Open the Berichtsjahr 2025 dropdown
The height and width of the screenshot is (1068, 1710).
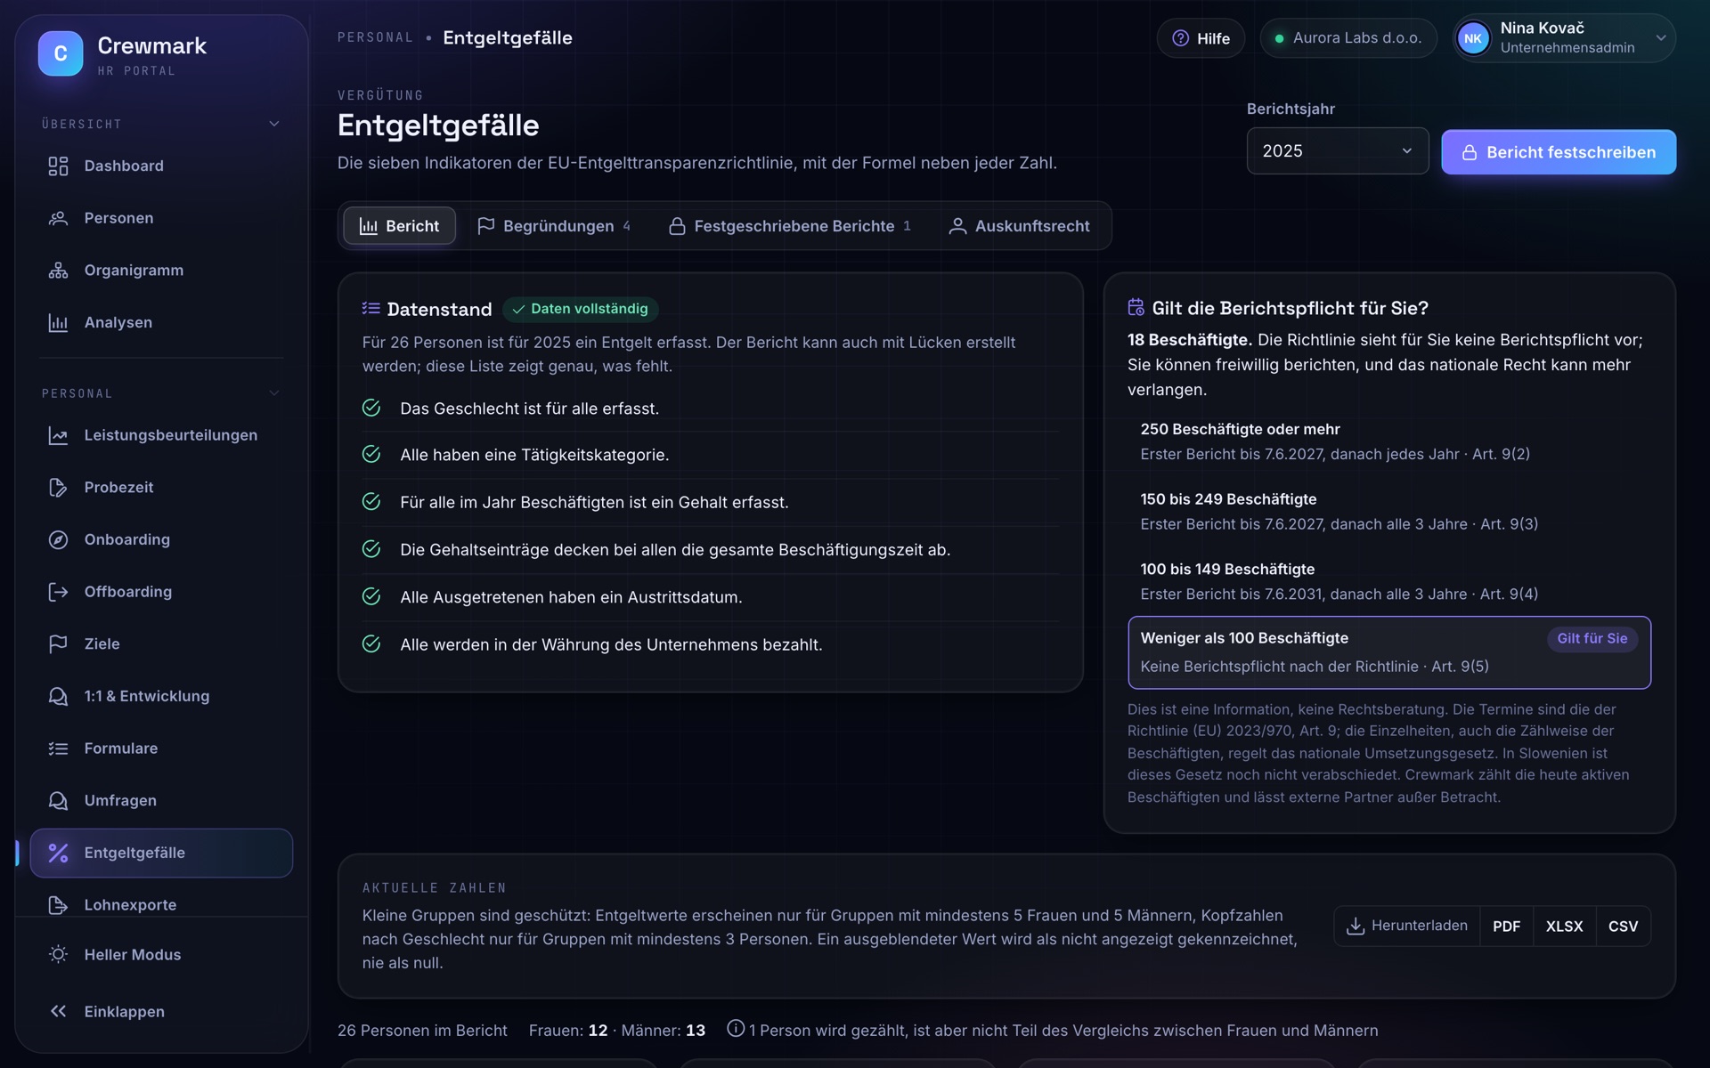point(1338,151)
